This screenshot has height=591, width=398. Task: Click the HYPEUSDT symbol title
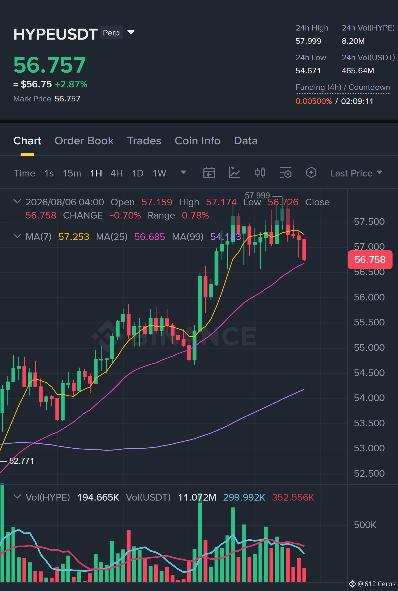(x=55, y=34)
